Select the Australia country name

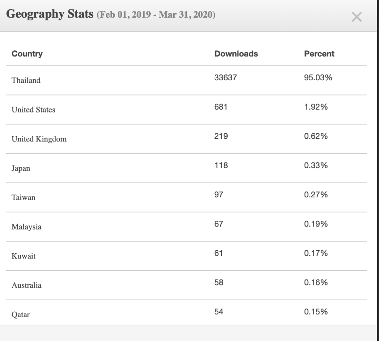(x=26, y=285)
